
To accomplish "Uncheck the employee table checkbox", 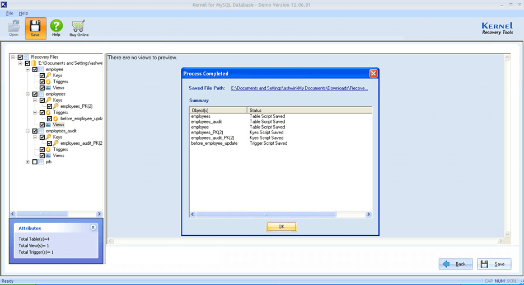I will pos(35,69).
